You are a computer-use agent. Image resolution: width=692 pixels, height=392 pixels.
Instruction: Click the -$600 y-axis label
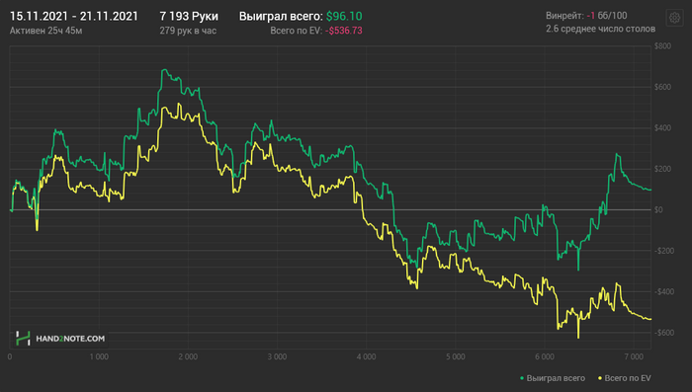(664, 333)
